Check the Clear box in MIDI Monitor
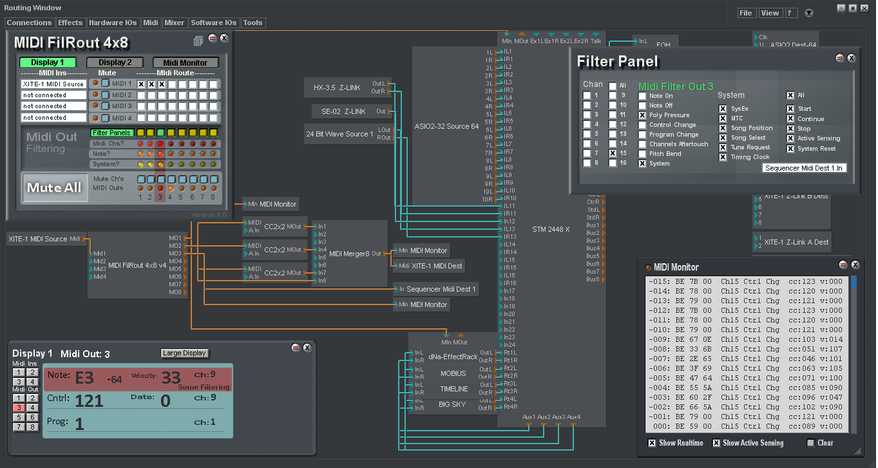 [811, 443]
